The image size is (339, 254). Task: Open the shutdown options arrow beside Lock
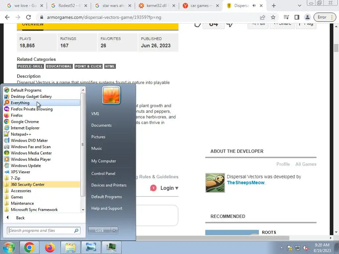(114, 231)
